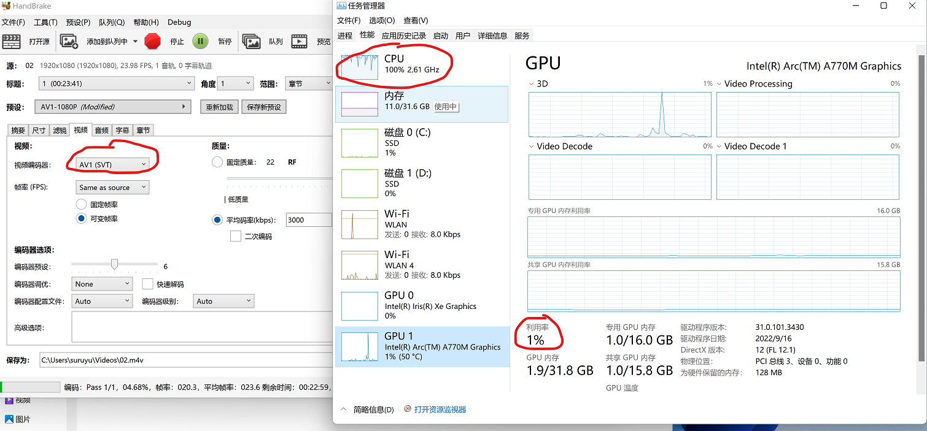The width and height of the screenshot is (927, 431).
Task: Switch to Task Manager Details tab
Action: (x=492, y=36)
